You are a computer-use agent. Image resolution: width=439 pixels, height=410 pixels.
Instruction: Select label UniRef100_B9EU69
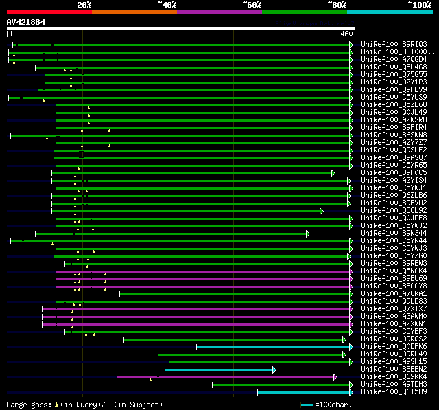394,279
